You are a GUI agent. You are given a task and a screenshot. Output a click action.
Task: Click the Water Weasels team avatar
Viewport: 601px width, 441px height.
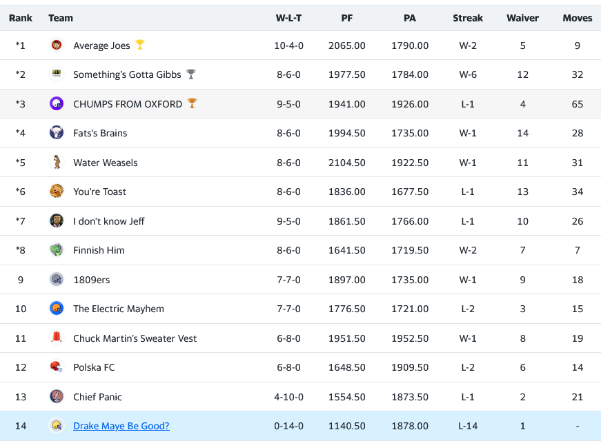57,163
